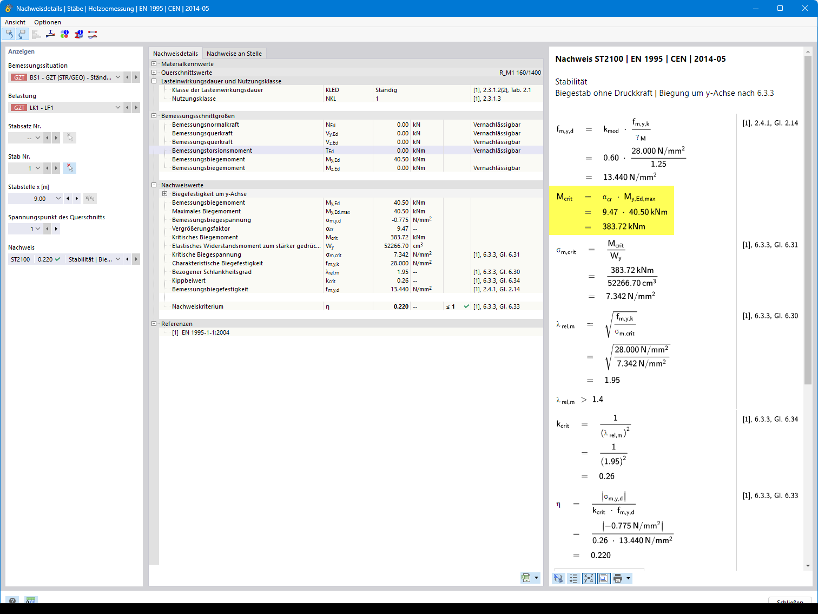The image size is (818, 614).
Task: Click the pick member in model cursor icon
Action: coord(69,168)
